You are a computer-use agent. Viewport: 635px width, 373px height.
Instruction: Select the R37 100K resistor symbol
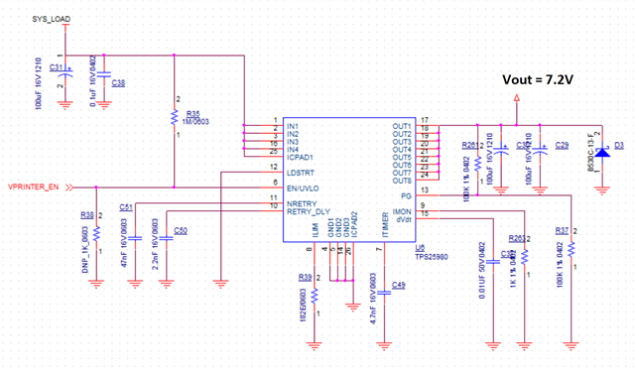[571, 249]
